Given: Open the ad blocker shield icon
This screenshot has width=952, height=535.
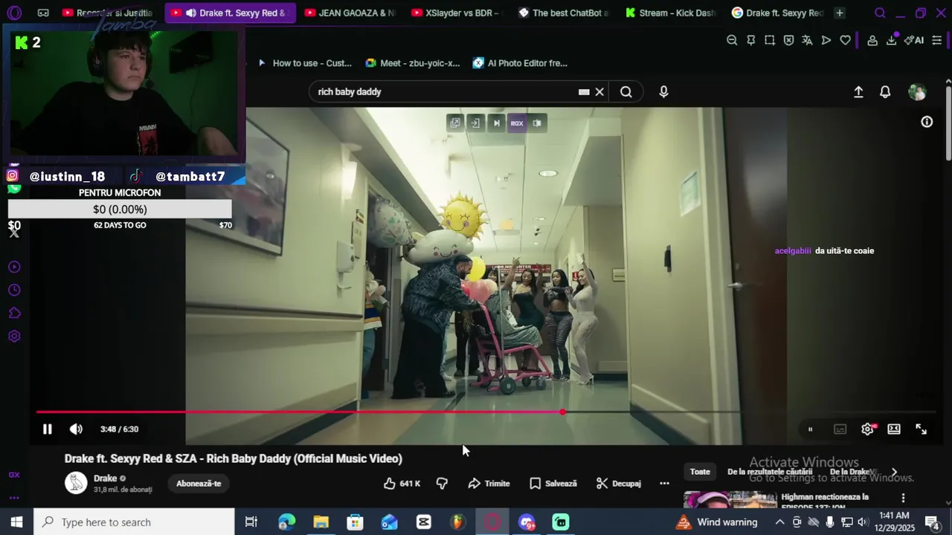Looking at the screenshot, I should tap(788, 40).
